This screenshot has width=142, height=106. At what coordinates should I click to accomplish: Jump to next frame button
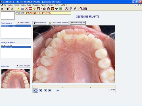(50, 91)
